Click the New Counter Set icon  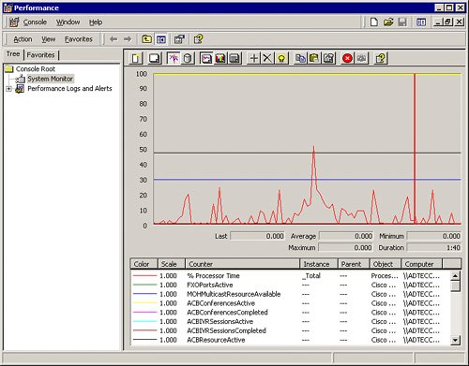136,58
